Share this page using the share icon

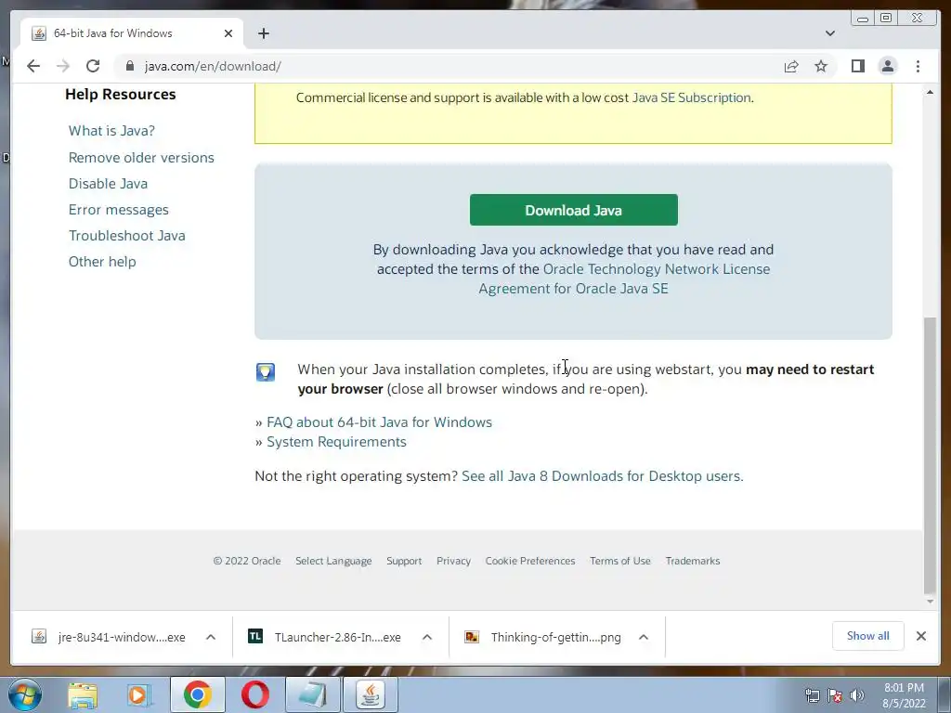pyautogui.click(x=791, y=66)
